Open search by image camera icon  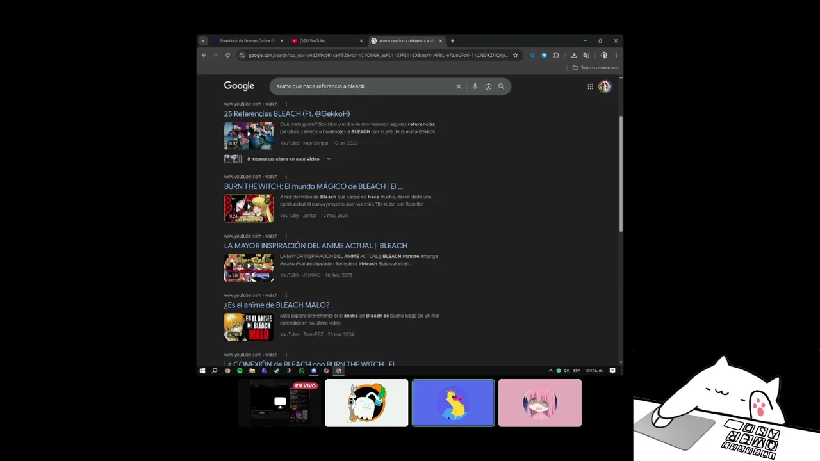click(x=488, y=86)
